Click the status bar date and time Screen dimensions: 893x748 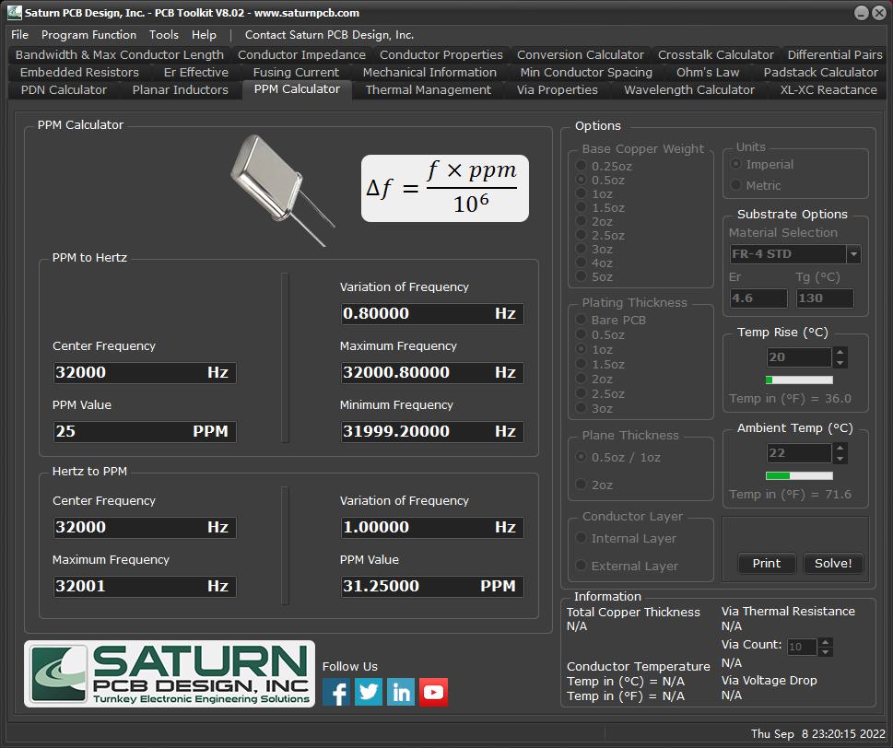[x=817, y=734]
